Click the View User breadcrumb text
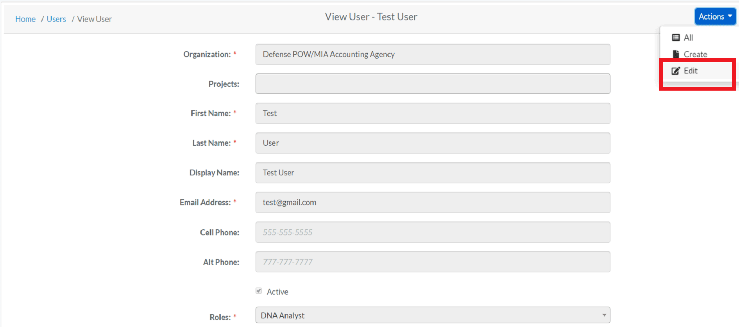Image resolution: width=739 pixels, height=327 pixels. tap(94, 19)
